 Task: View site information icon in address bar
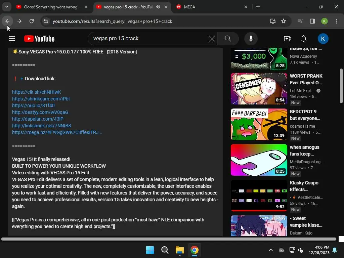click(x=46, y=21)
